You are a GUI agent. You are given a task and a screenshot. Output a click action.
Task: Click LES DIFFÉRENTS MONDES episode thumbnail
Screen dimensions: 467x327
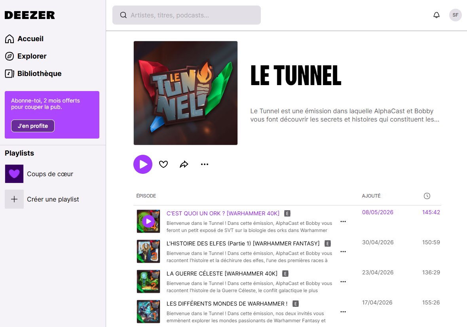click(x=148, y=312)
